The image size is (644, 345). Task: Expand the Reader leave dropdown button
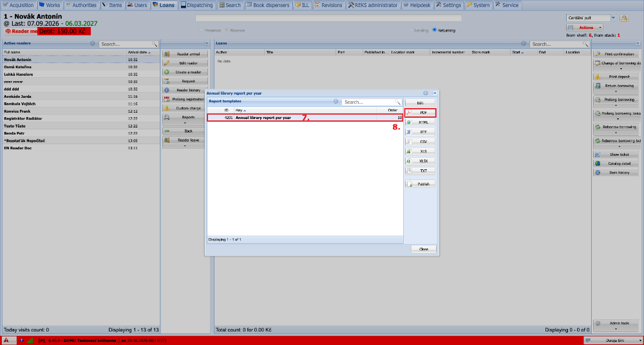[x=185, y=142]
